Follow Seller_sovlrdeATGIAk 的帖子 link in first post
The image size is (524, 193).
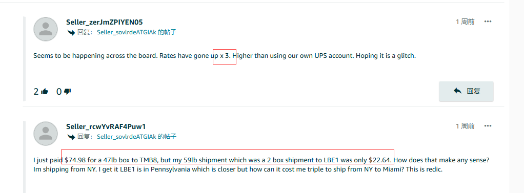[137, 32]
